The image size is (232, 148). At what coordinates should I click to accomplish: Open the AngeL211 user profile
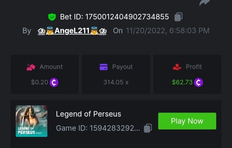pos(72,31)
